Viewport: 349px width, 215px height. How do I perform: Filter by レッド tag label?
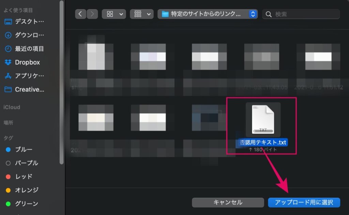click(24, 177)
